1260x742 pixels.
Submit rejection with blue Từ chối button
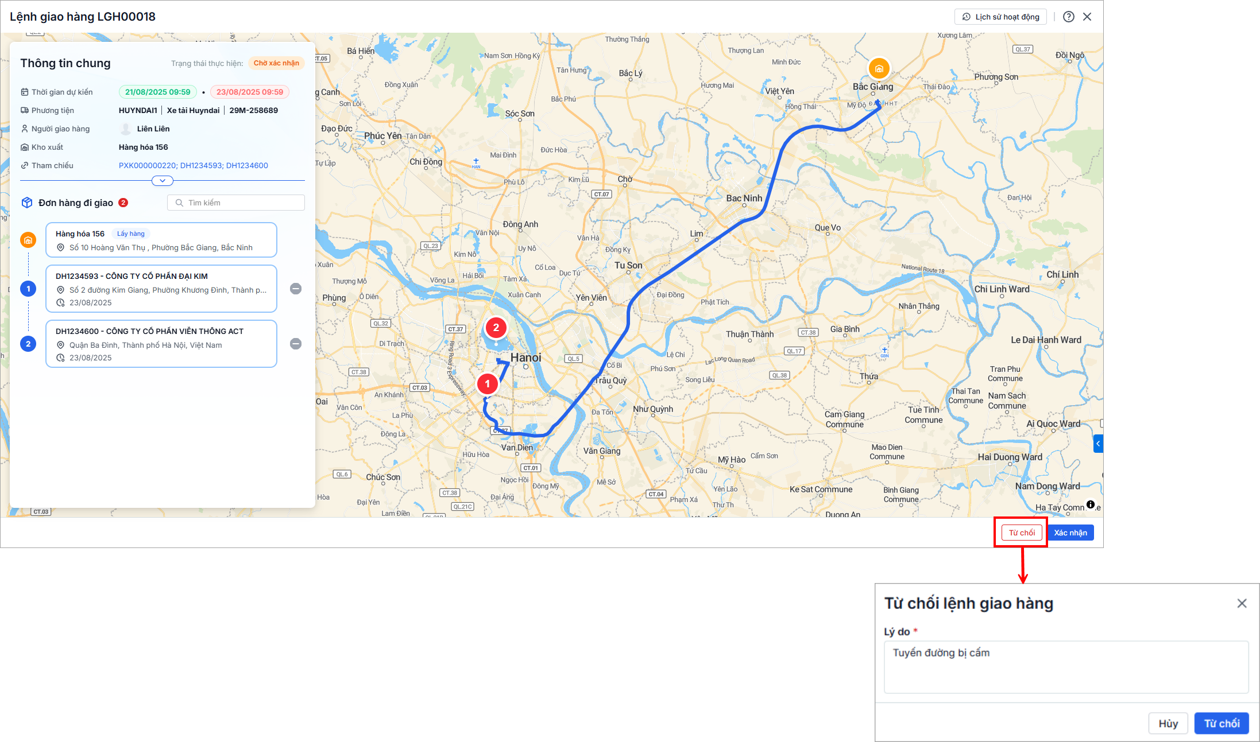tap(1222, 723)
